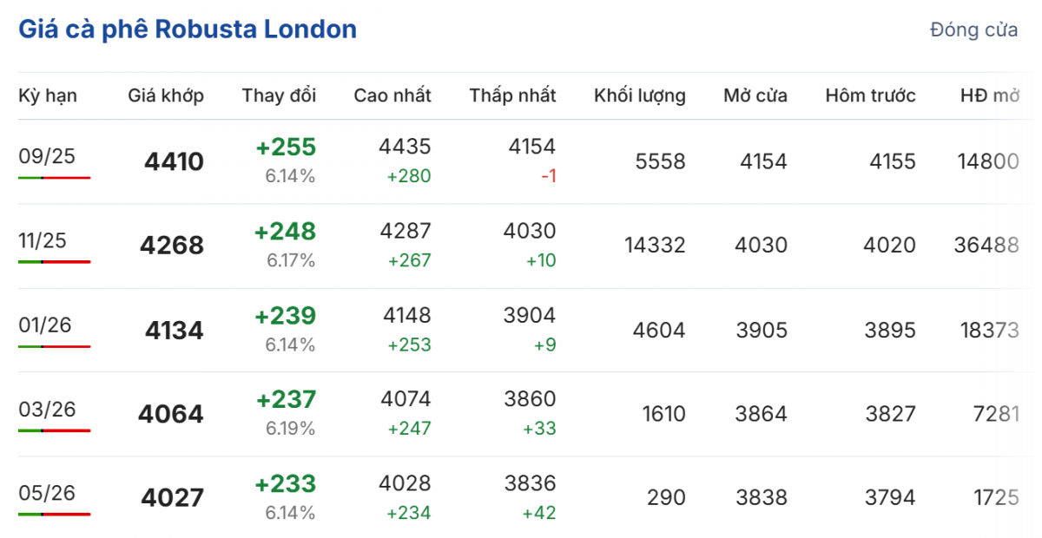The image size is (1042, 538).
Task: Select the 4410 matched price
Action: tap(175, 162)
